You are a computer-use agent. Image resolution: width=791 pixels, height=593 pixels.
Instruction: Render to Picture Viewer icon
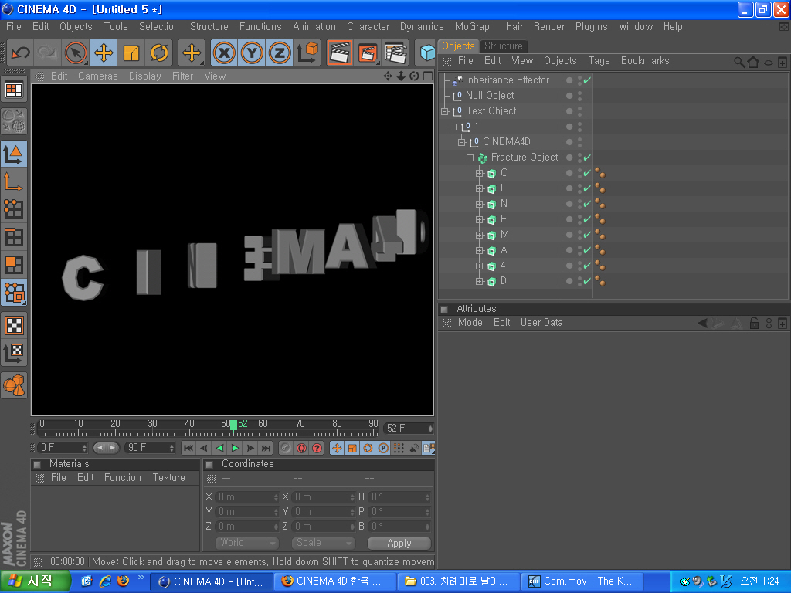pyautogui.click(x=368, y=53)
